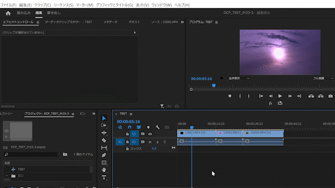335x188 pixels.
Task: Click program monitor playhead marker
Action: pyautogui.click(x=214, y=86)
